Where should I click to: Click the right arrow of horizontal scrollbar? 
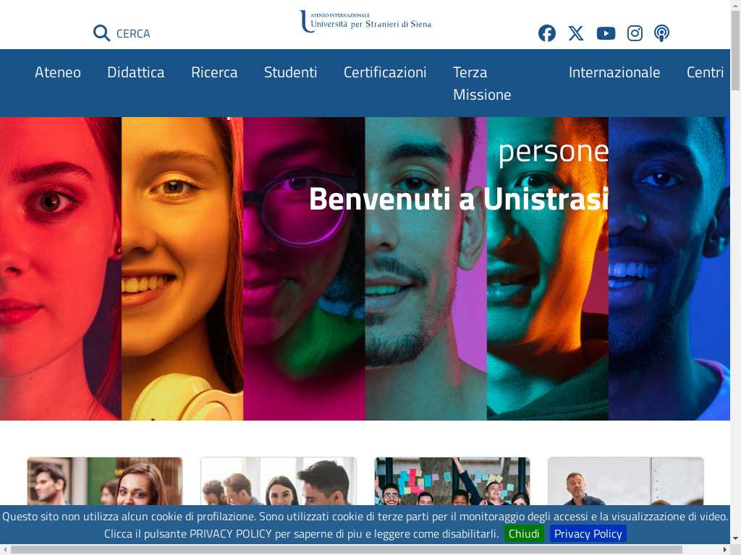[x=725, y=549]
